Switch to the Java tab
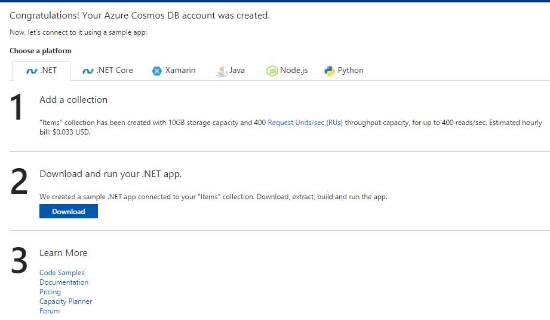This screenshot has width=550, height=320. (231, 71)
